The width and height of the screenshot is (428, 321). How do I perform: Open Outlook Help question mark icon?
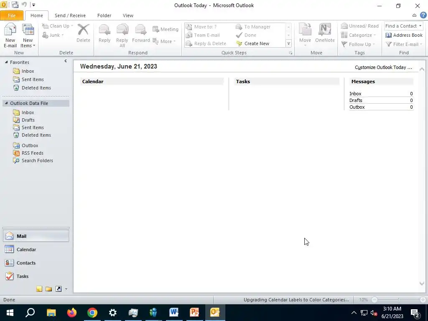click(423, 15)
